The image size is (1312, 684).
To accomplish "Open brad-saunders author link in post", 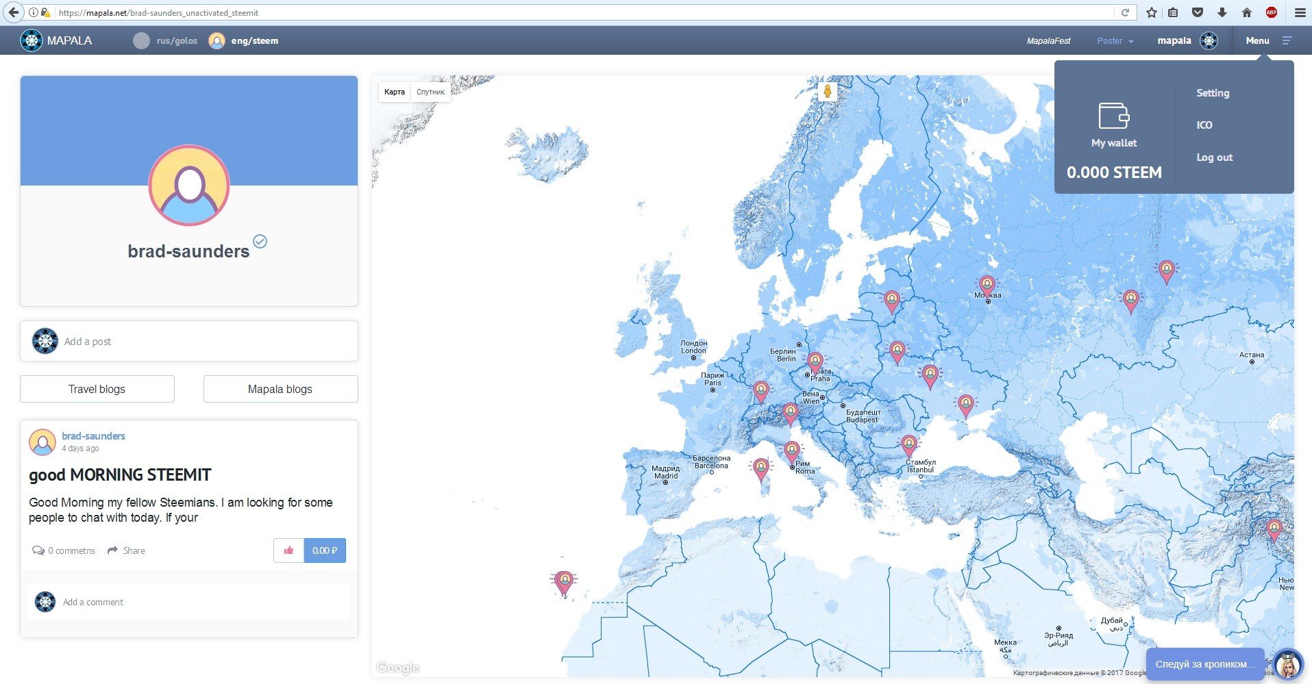I will (93, 436).
